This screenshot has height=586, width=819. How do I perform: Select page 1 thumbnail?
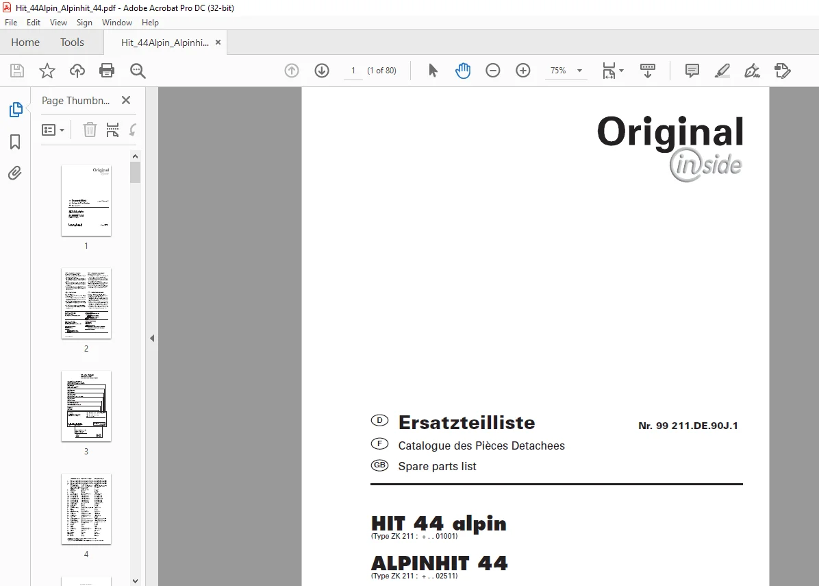tap(86, 201)
